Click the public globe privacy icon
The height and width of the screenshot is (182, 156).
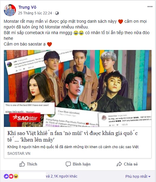tap(57, 13)
